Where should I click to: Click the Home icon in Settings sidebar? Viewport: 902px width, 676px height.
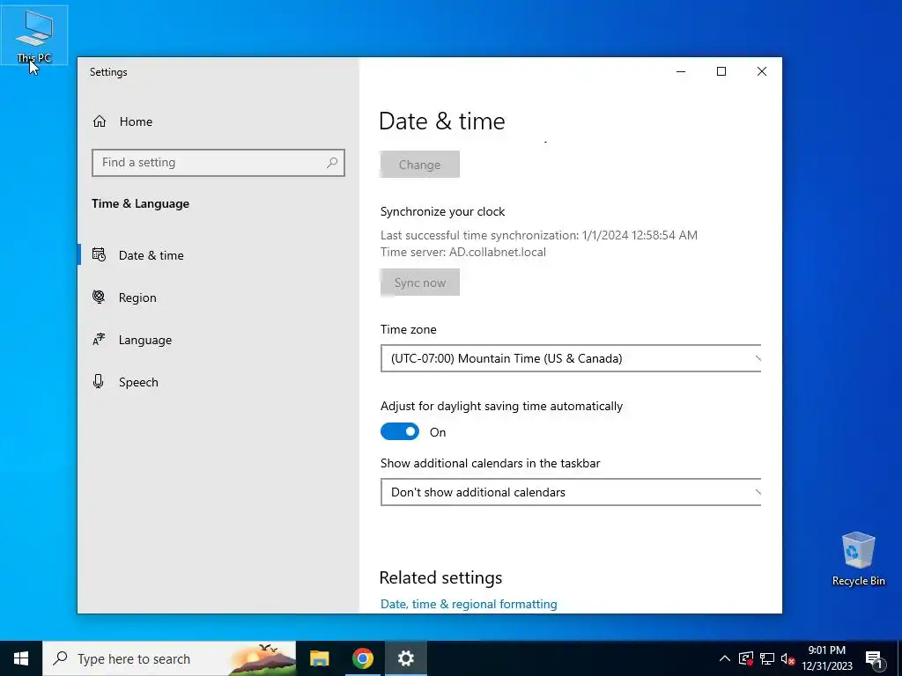pyautogui.click(x=100, y=121)
